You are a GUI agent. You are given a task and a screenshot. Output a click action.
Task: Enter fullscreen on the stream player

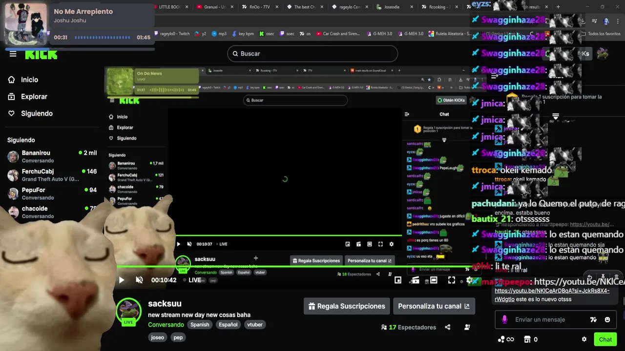(452, 280)
